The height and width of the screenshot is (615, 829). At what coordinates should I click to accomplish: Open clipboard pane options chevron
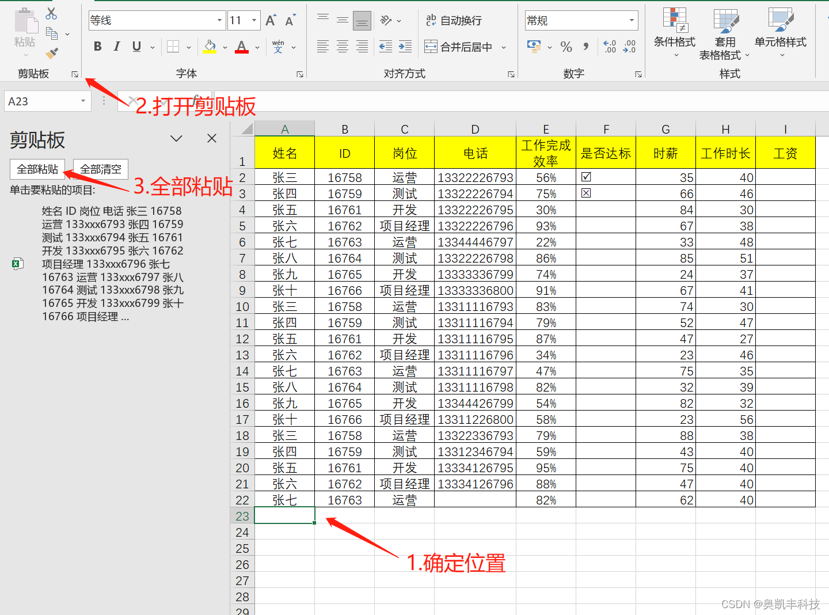point(177,139)
